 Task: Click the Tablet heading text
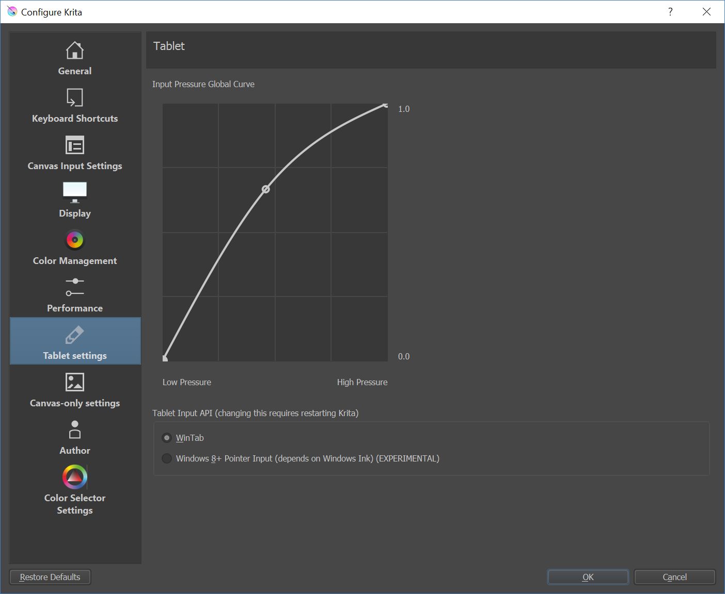(169, 46)
